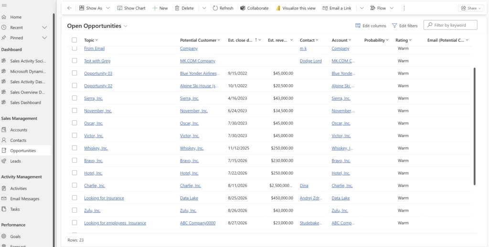The height and width of the screenshot is (247, 489).
Task: Select the Charlie, Inc. row checkbox
Action: click(74, 185)
